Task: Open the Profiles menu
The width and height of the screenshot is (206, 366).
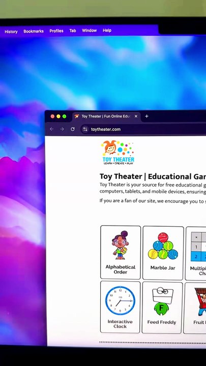Action: (x=56, y=31)
